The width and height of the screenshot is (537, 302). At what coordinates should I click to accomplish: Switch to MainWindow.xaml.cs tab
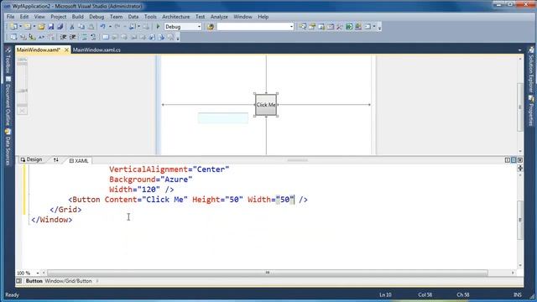pyautogui.click(x=96, y=50)
